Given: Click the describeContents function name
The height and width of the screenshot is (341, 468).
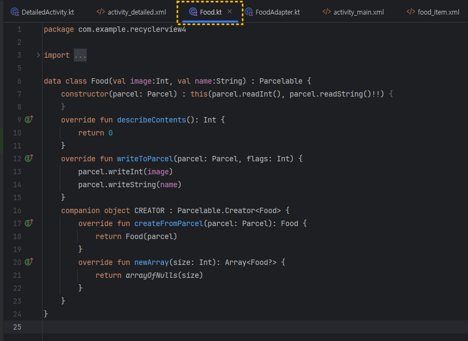Looking at the screenshot, I should coord(152,120).
